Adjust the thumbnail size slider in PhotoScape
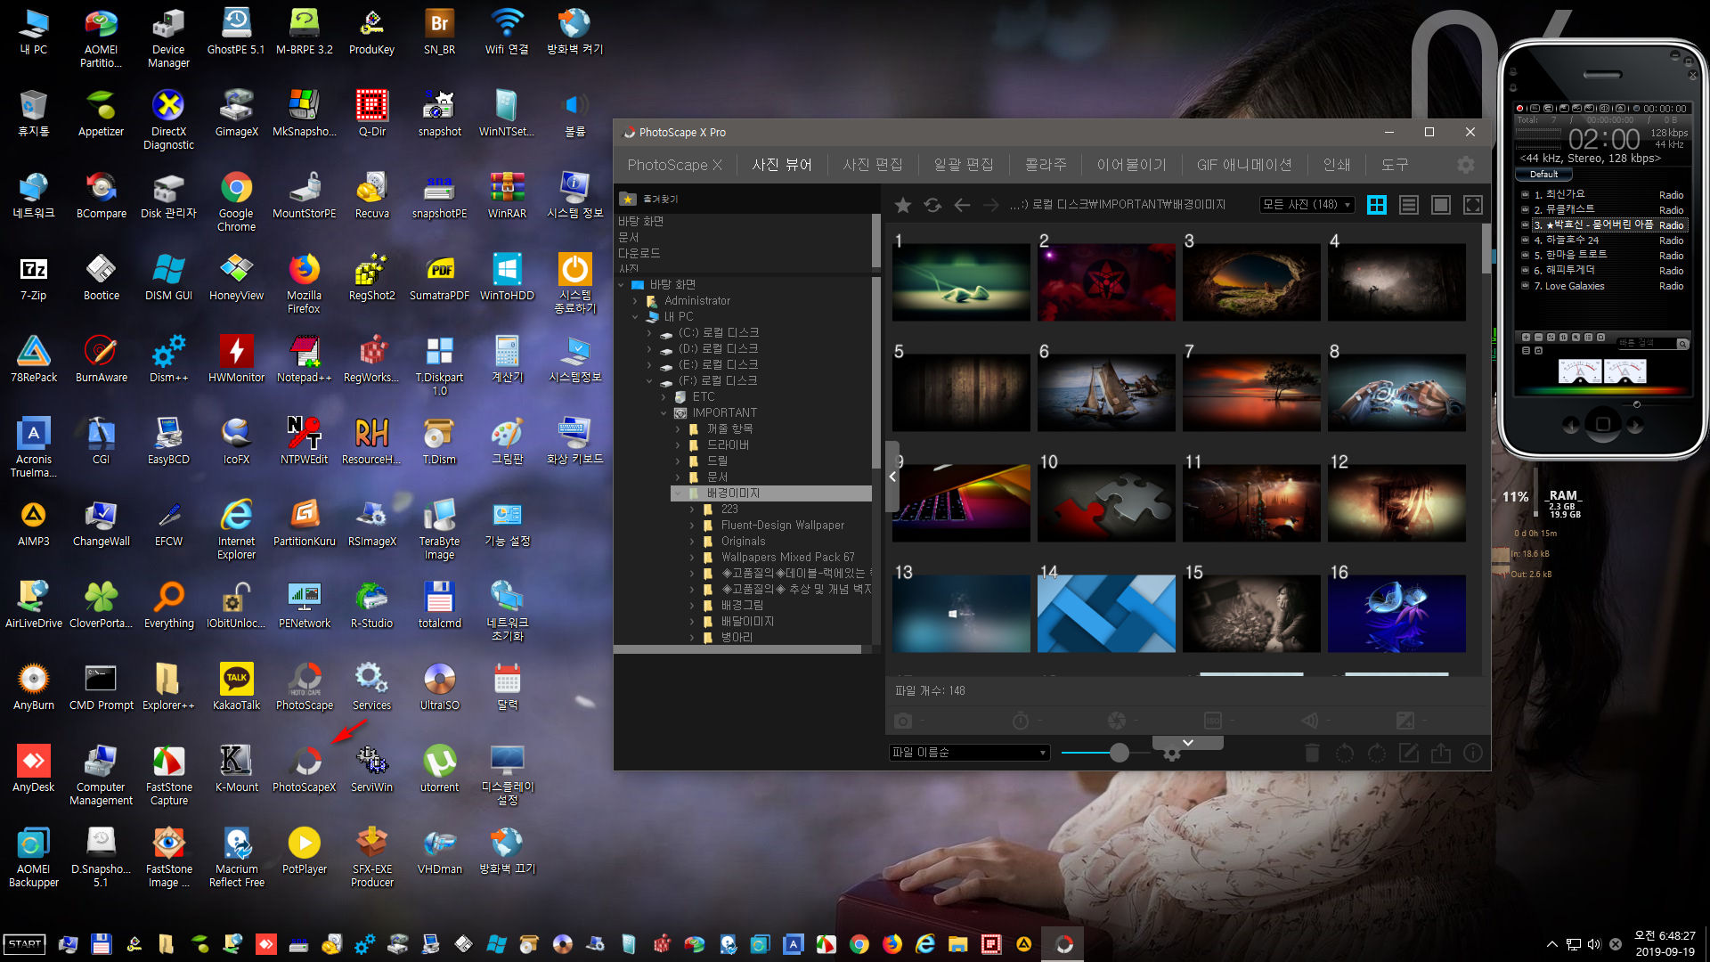1710x962 pixels. (x=1120, y=753)
